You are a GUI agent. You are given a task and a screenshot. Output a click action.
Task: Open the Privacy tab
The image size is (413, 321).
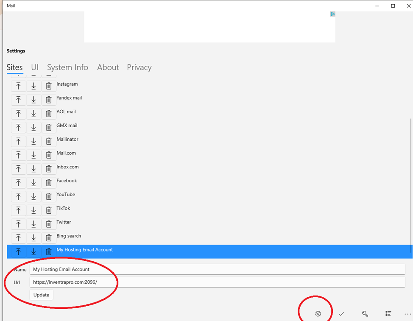[x=140, y=67]
